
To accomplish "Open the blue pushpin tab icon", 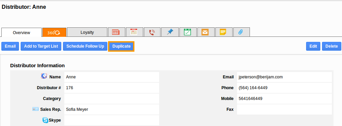I will click(170, 32).
